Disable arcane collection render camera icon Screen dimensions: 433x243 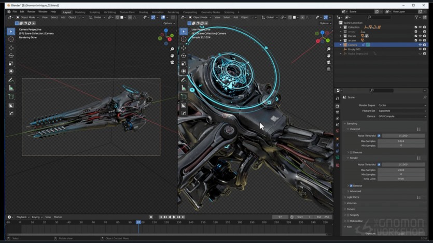click(x=425, y=40)
